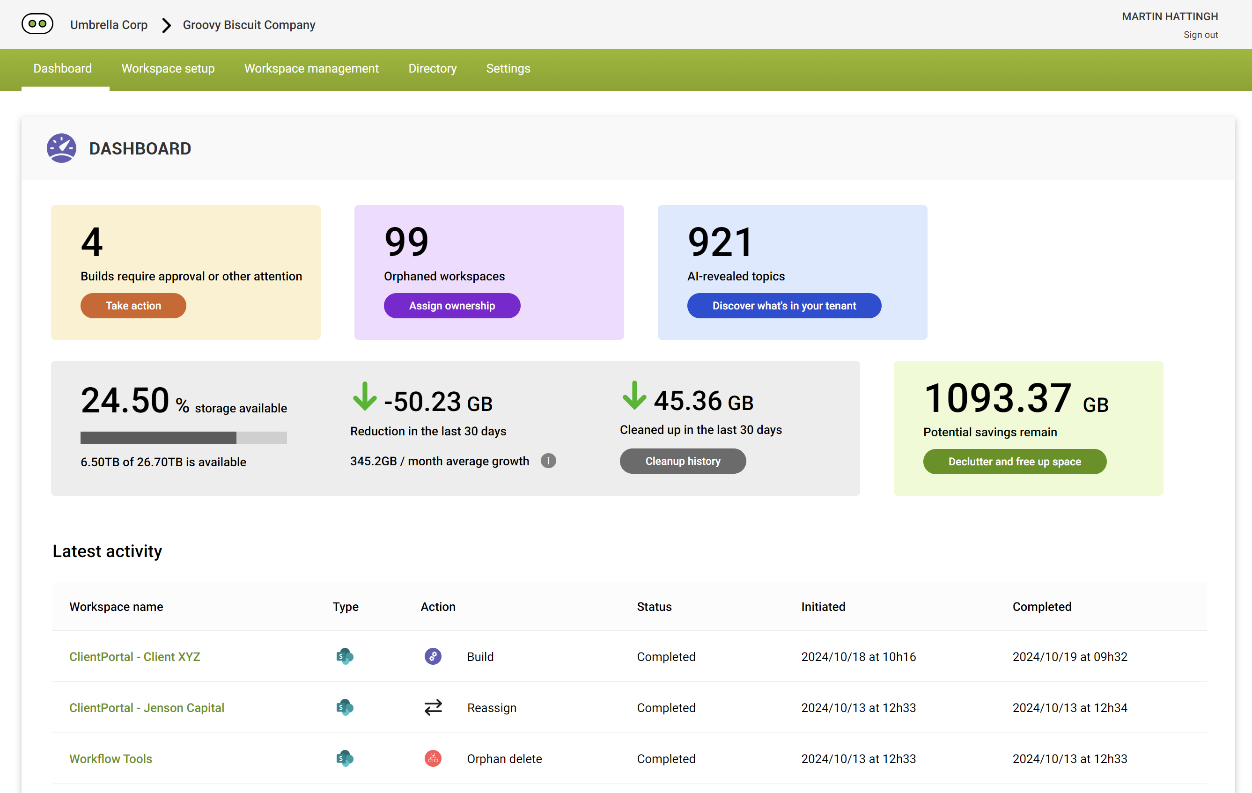Click the purple Build action icon
Image resolution: width=1252 pixels, height=793 pixels.
point(433,656)
